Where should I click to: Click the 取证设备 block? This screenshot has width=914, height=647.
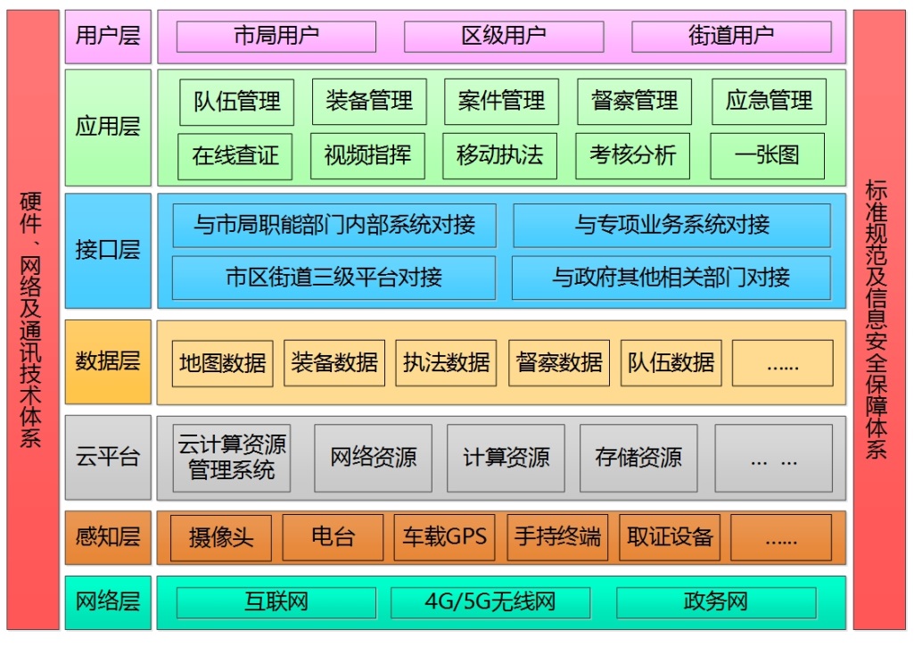670,537
